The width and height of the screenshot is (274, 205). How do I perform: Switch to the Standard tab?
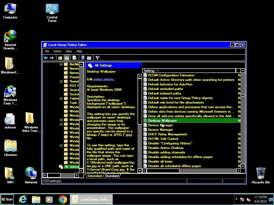click(x=112, y=176)
